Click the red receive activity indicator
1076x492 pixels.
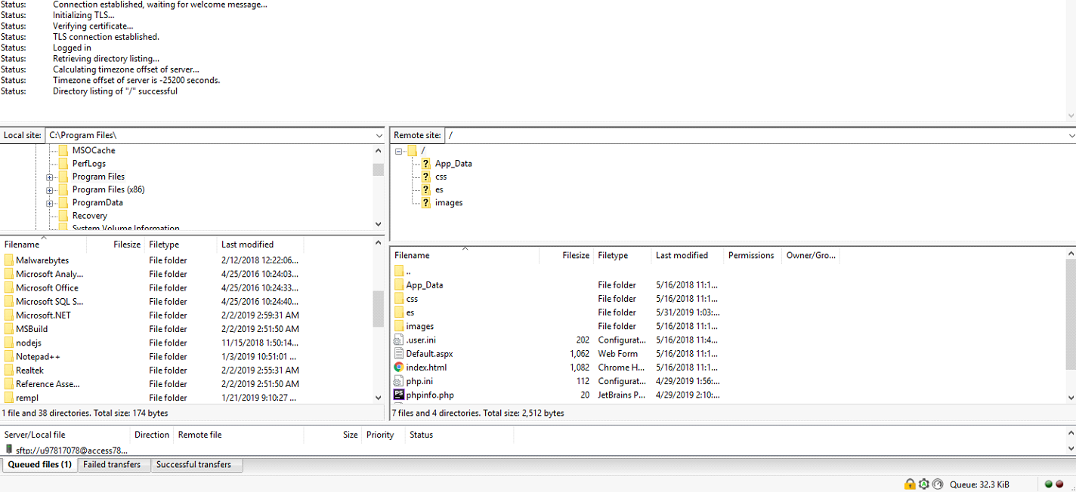click(x=1060, y=484)
